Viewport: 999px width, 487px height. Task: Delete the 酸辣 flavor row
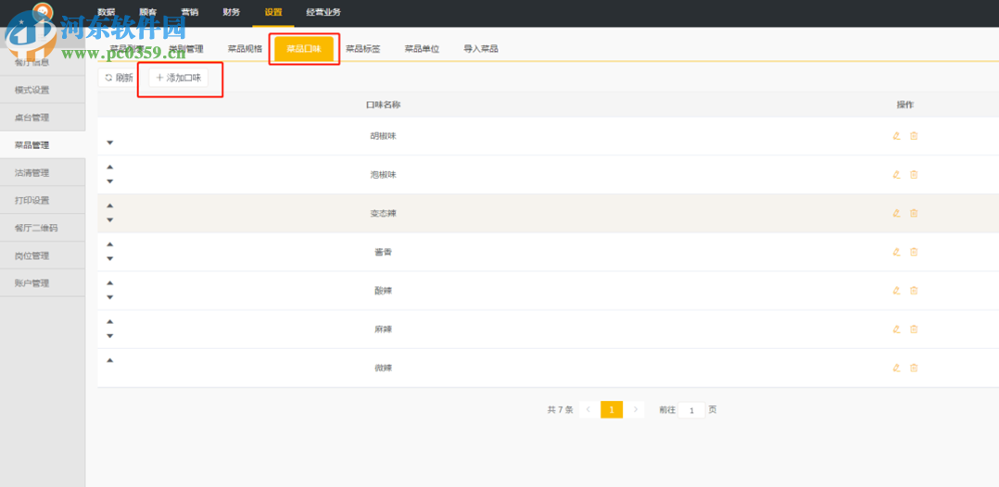914,291
